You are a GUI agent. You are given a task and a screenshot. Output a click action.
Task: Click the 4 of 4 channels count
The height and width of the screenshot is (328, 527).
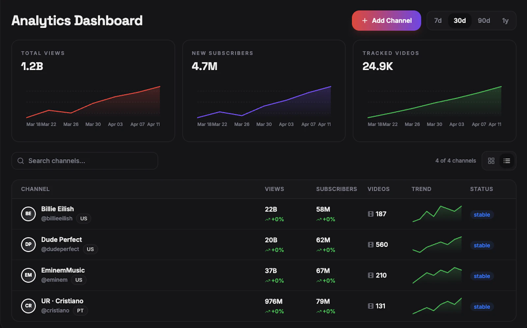click(x=456, y=161)
